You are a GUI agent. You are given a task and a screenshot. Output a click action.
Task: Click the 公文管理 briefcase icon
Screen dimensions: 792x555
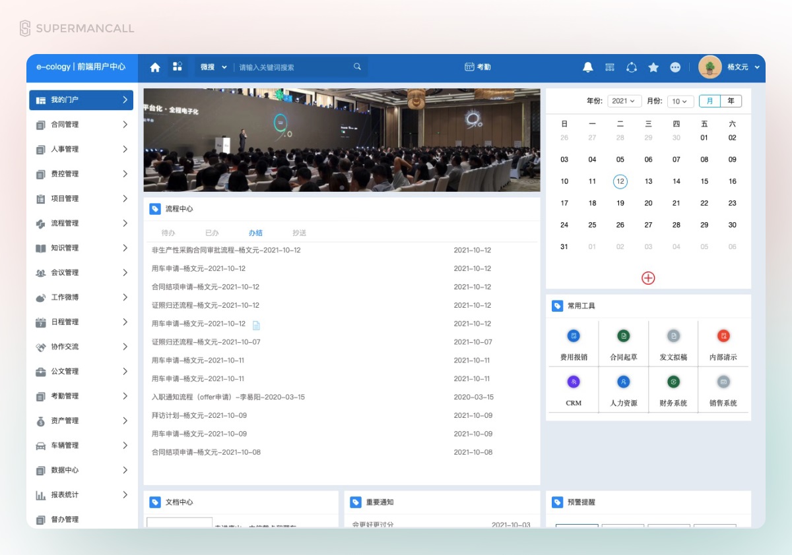tap(40, 372)
